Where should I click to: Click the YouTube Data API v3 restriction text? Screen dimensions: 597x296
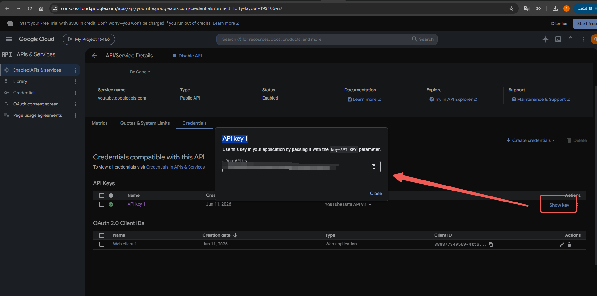point(345,204)
